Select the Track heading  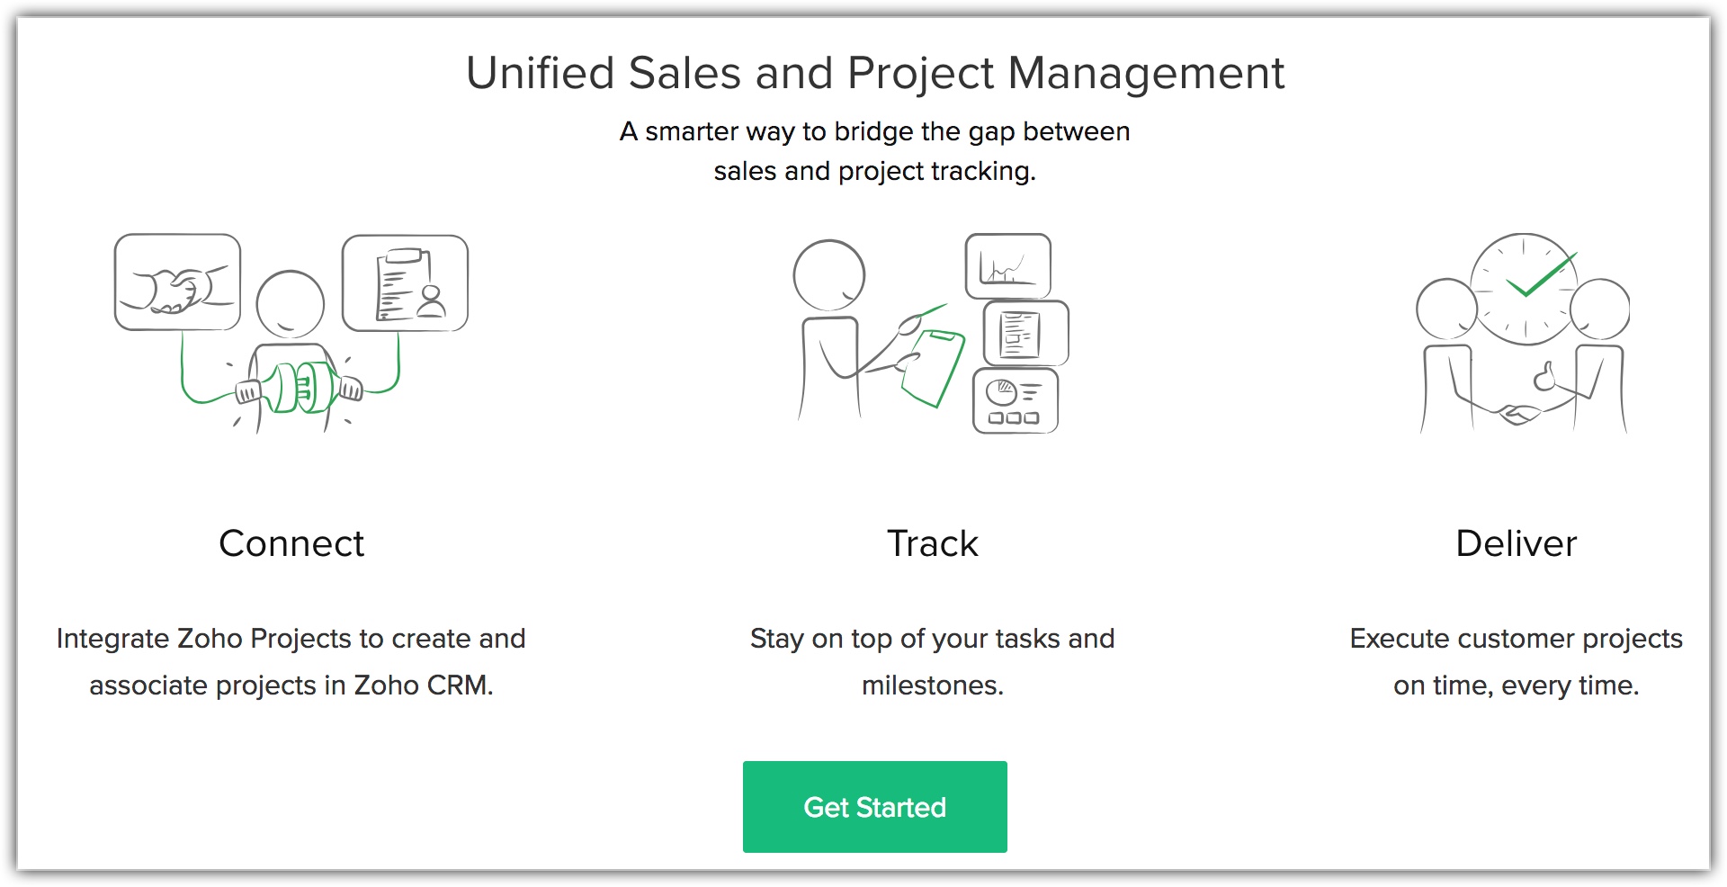click(932, 543)
